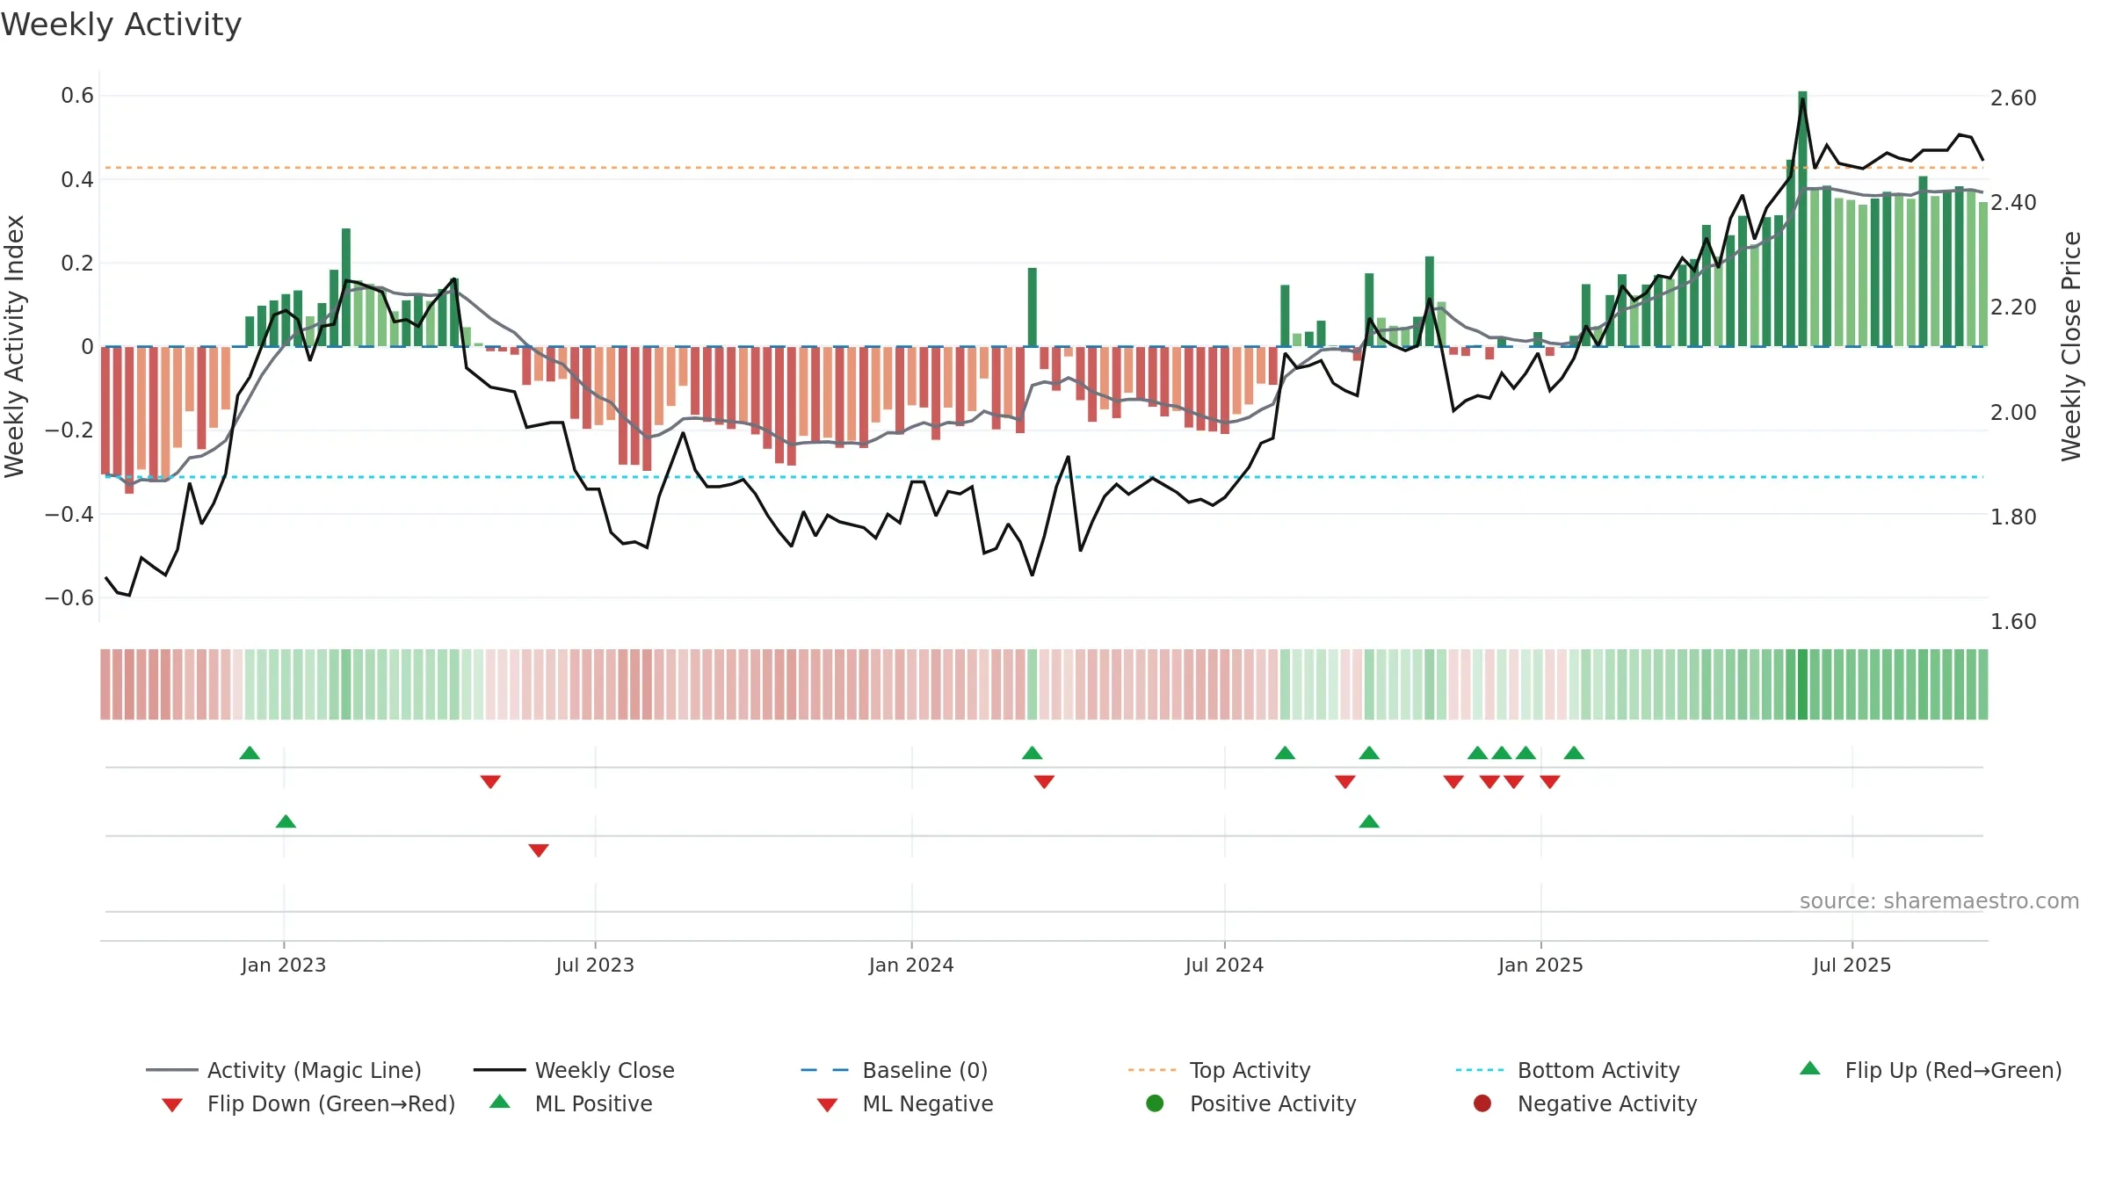Click the 1.60 price axis tick
This screenshot has height=1186, width=2109.
coord(2013,621)
